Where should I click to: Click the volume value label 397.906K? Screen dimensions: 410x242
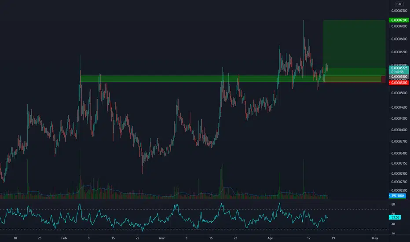tap(397, 196)
